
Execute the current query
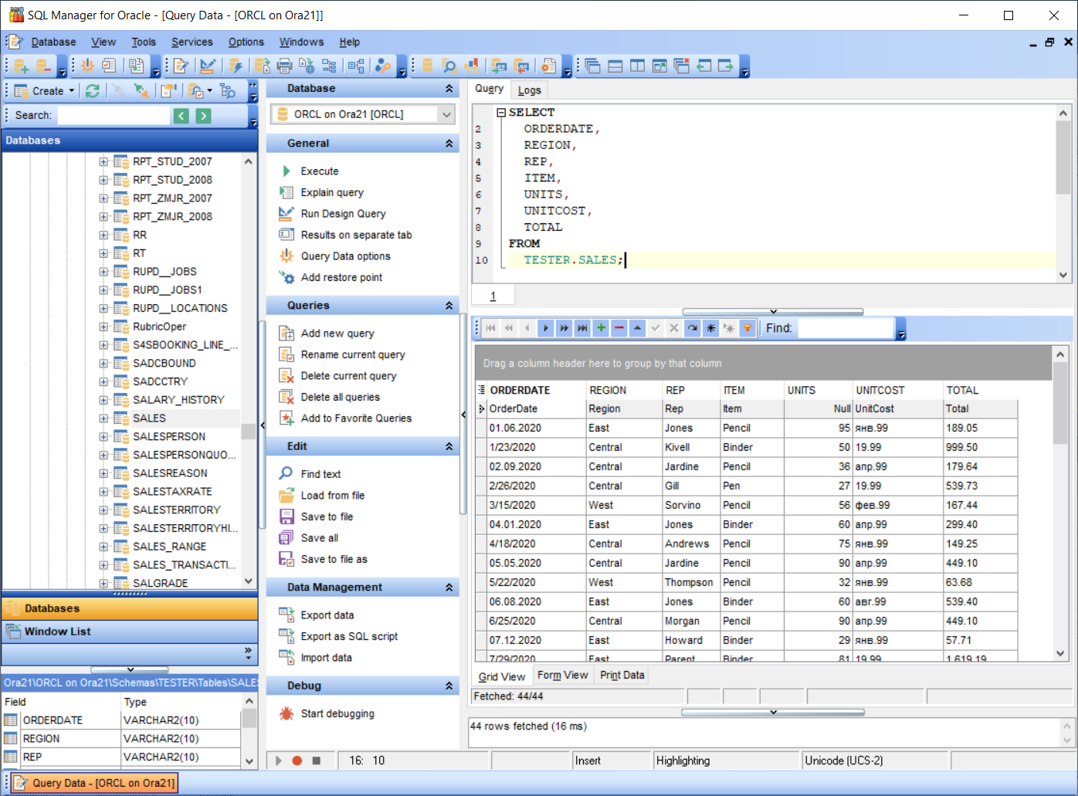tap(319, 171)
